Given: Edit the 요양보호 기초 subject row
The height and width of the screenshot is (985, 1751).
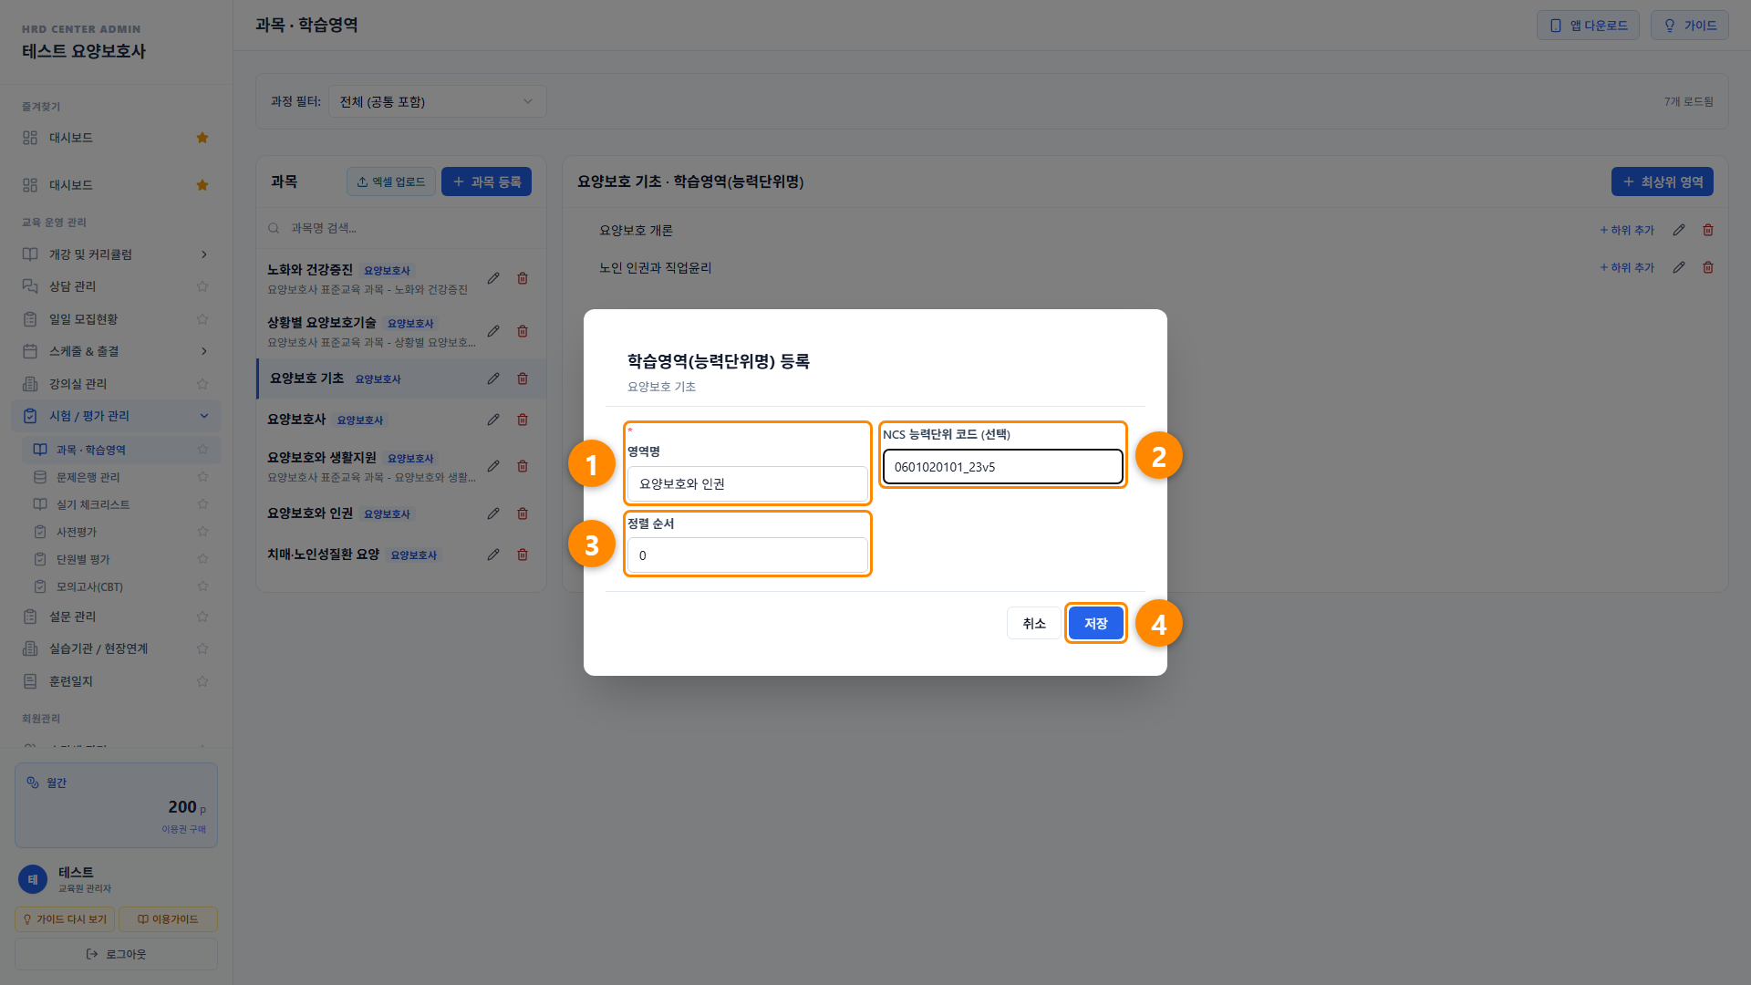Looking at the screenshot, I should (x=493, y=378).
